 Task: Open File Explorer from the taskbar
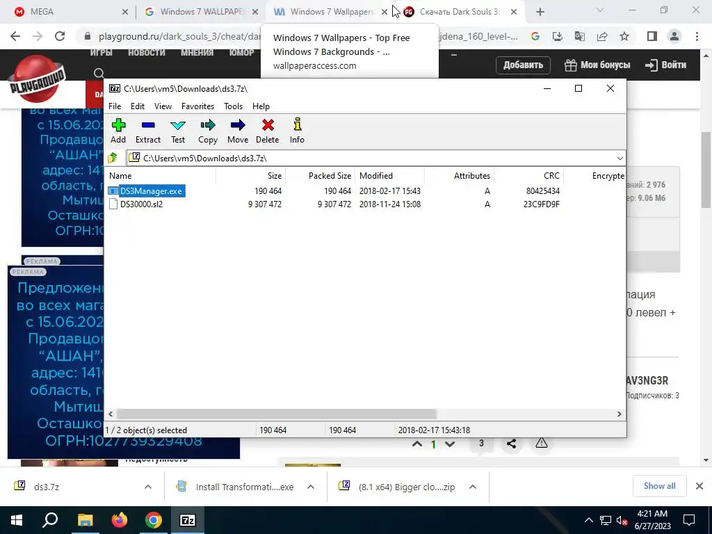pos(85,520)
